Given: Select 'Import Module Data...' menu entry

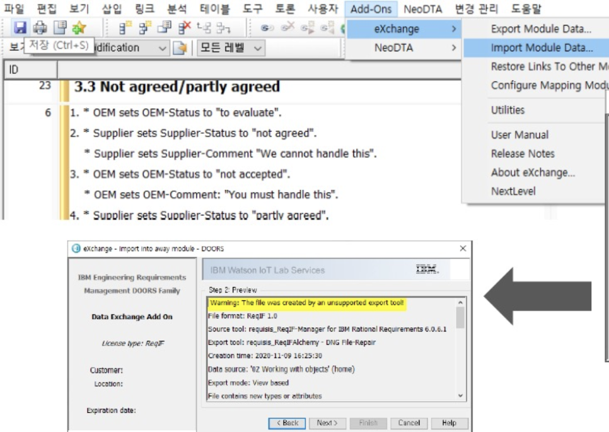Looking at the screenshot, I should (542, 48).
